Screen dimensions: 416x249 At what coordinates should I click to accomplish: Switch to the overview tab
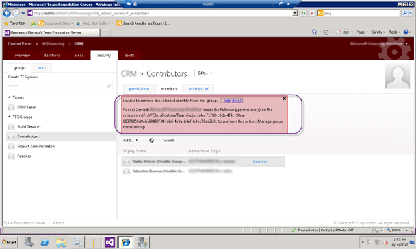click(x=22, y=55)
